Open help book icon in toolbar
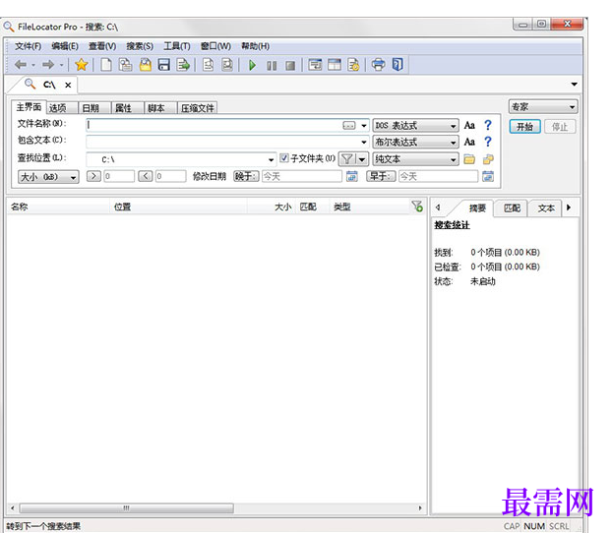This screenshot has height=533, width=612. [x=398, y=64]
